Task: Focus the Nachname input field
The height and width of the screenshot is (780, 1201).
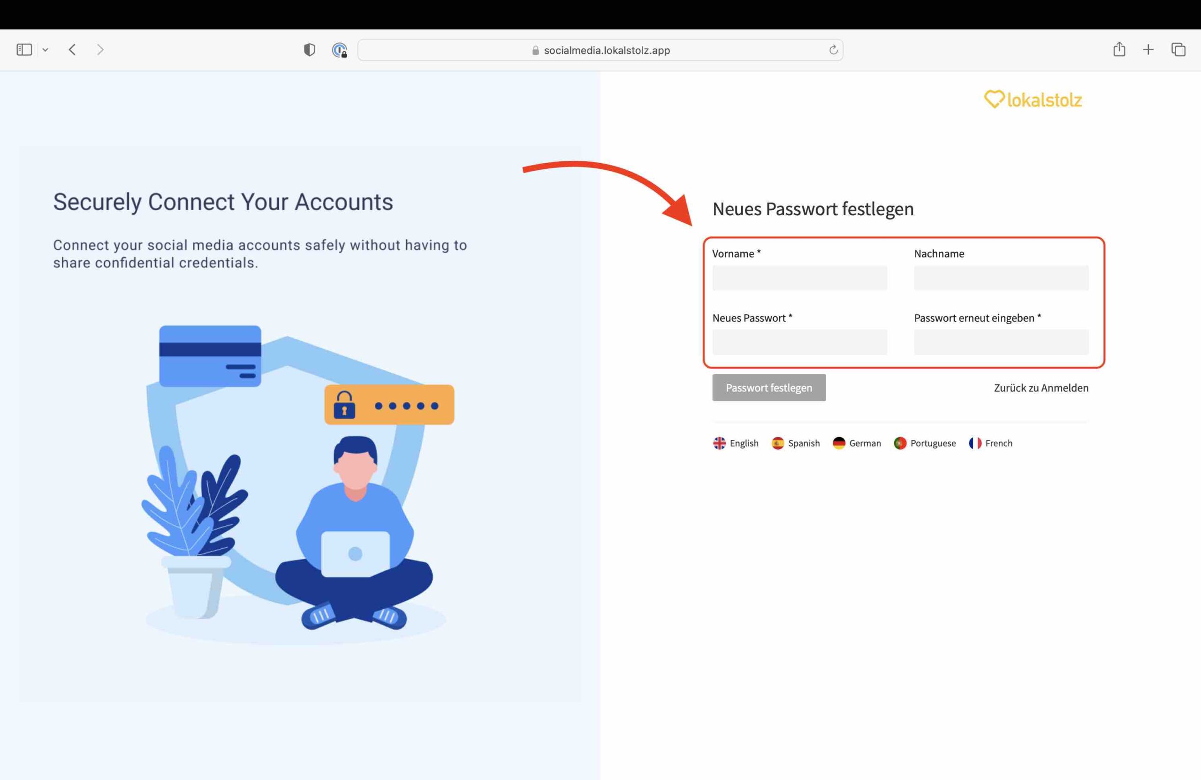Action: point(1001,278)
